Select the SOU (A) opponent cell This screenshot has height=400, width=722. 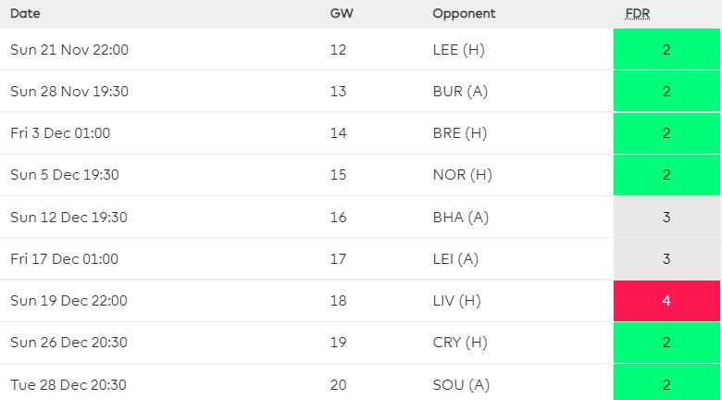[460, 384]
